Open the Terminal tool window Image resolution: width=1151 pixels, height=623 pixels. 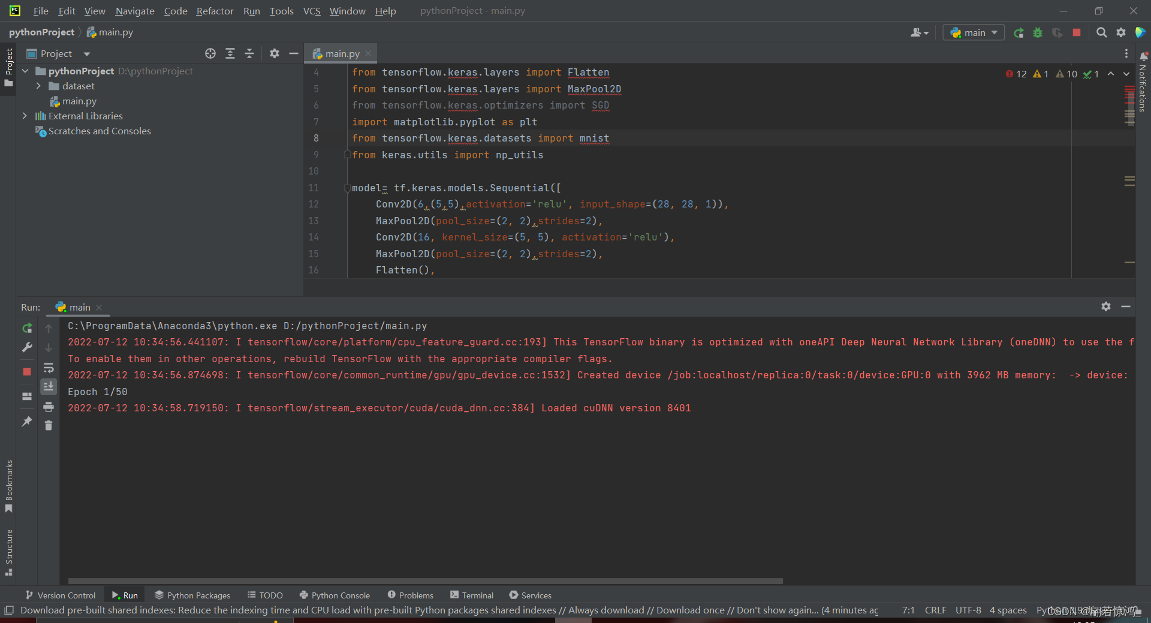(x=472, y=595)
